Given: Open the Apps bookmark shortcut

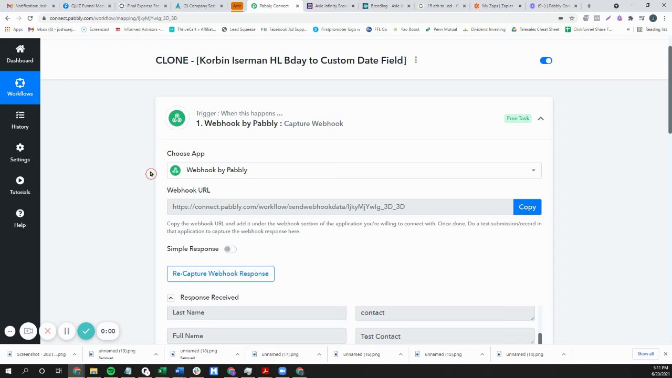Looking at the screenshot, I should [14, 29].
